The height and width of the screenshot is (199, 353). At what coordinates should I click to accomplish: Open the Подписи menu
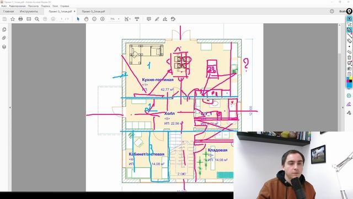point(45,6)
